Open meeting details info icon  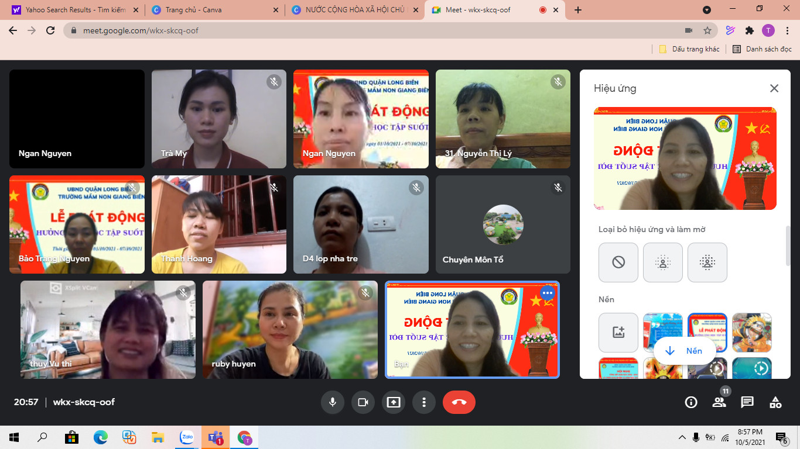tap(691, 402)
